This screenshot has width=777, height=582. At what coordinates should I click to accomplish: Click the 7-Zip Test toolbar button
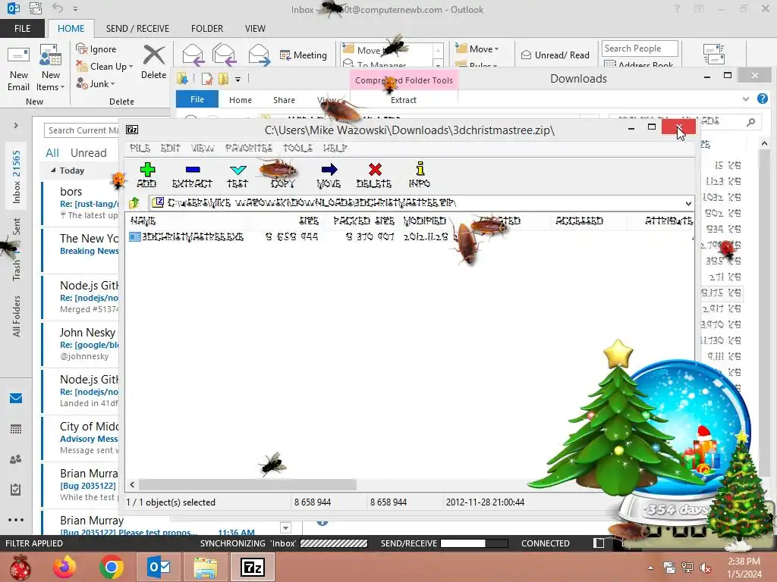pos(238,175)
